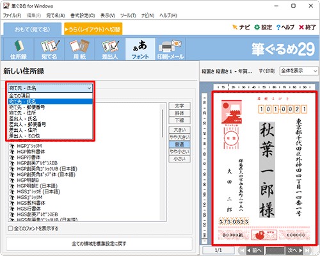Open the 表示(V) menu
Image resolution: width=320 pixels, height=256 pixels.
pyautogui.click(x=108, y=15)
